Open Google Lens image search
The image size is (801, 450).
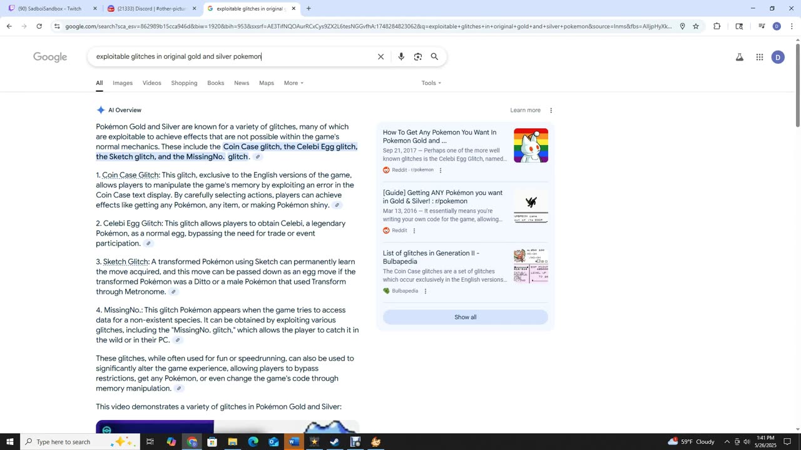(418, 57)
